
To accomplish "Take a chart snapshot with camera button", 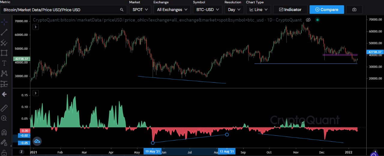I will coord(354,10).
